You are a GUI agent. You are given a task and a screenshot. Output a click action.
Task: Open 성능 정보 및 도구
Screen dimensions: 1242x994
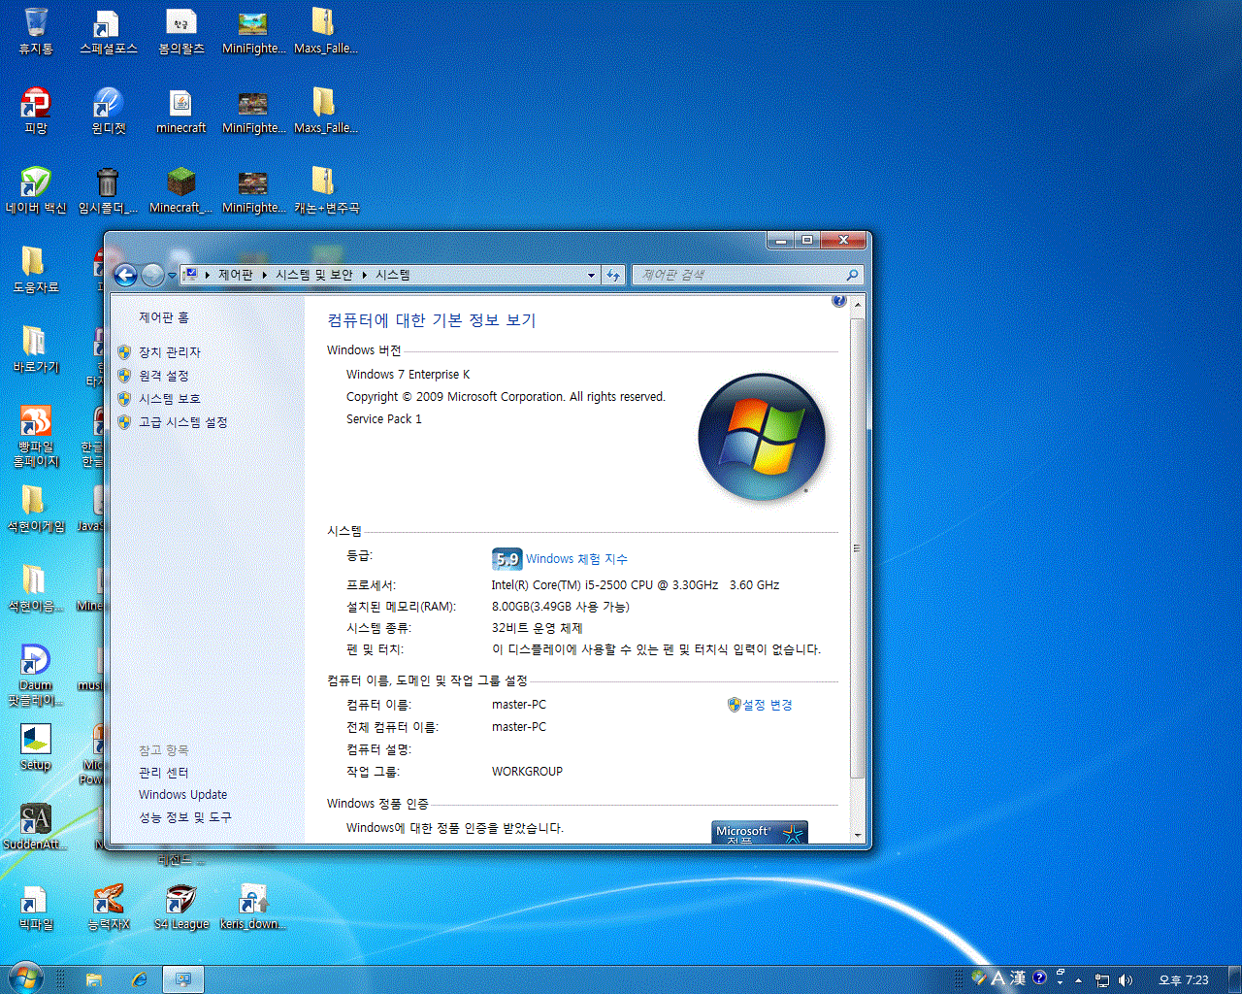[x=185, y=817]
